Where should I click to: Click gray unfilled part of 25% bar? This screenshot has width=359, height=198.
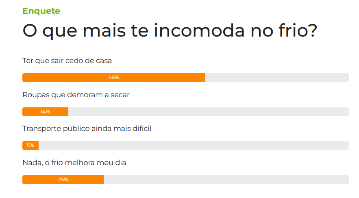226,180
